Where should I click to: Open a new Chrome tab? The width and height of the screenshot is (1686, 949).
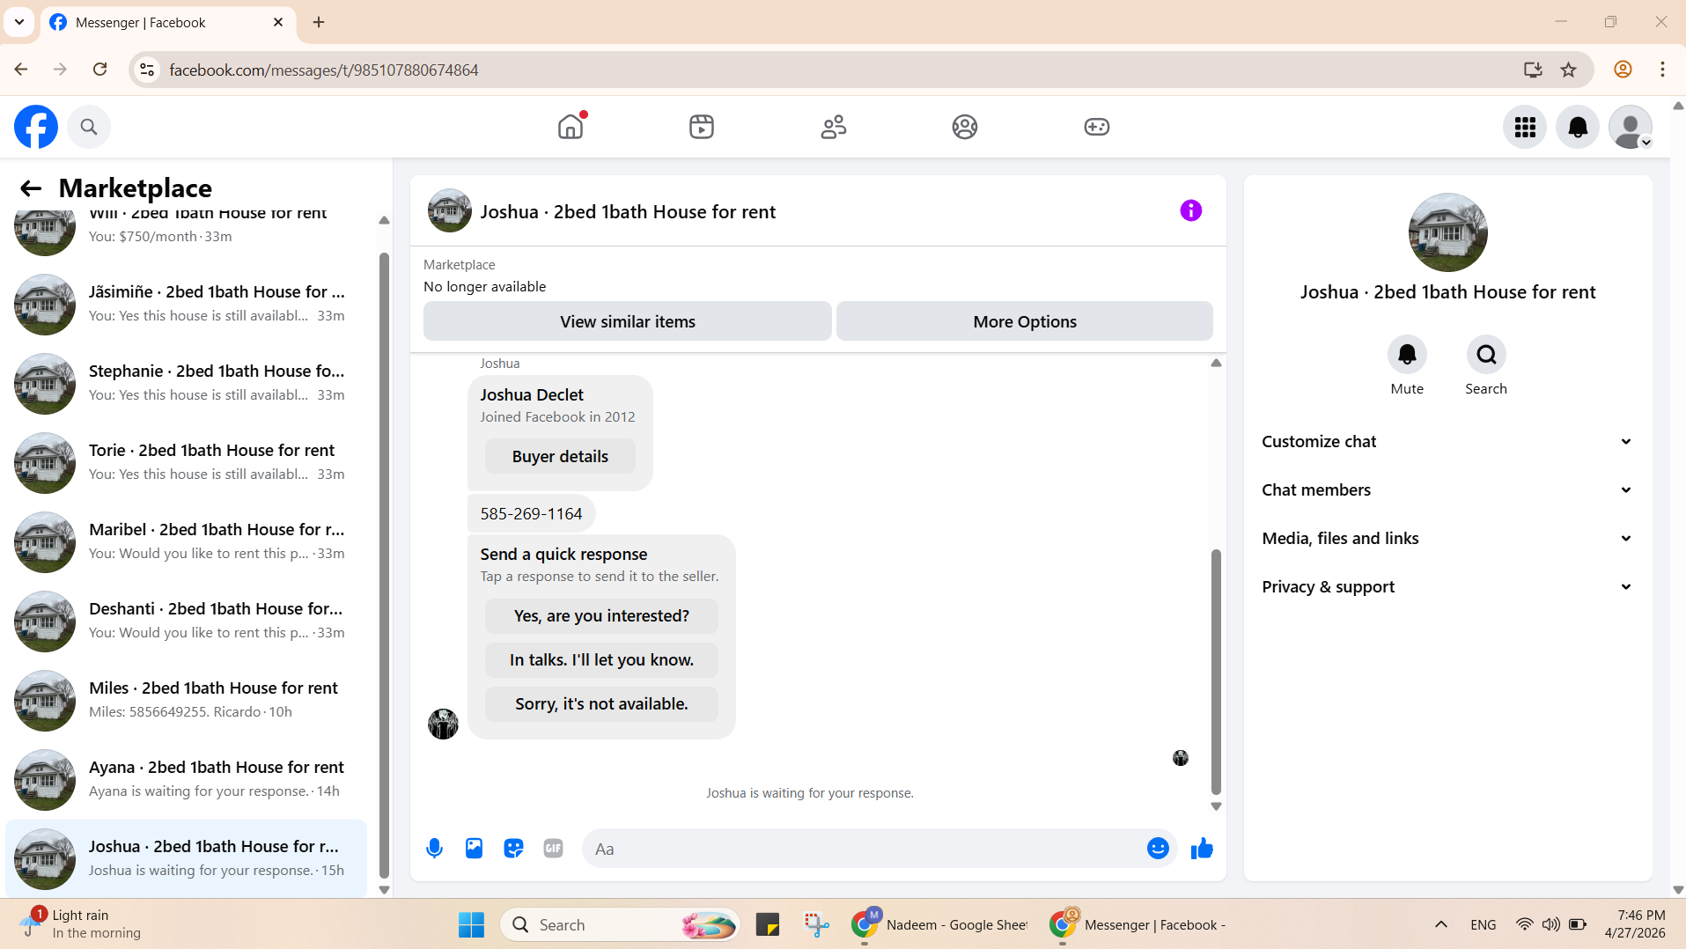(x=319, y=22)
